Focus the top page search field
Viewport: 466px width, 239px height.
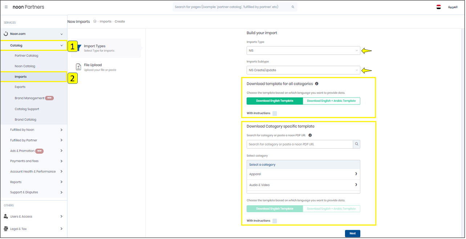[x=235, y=7]
